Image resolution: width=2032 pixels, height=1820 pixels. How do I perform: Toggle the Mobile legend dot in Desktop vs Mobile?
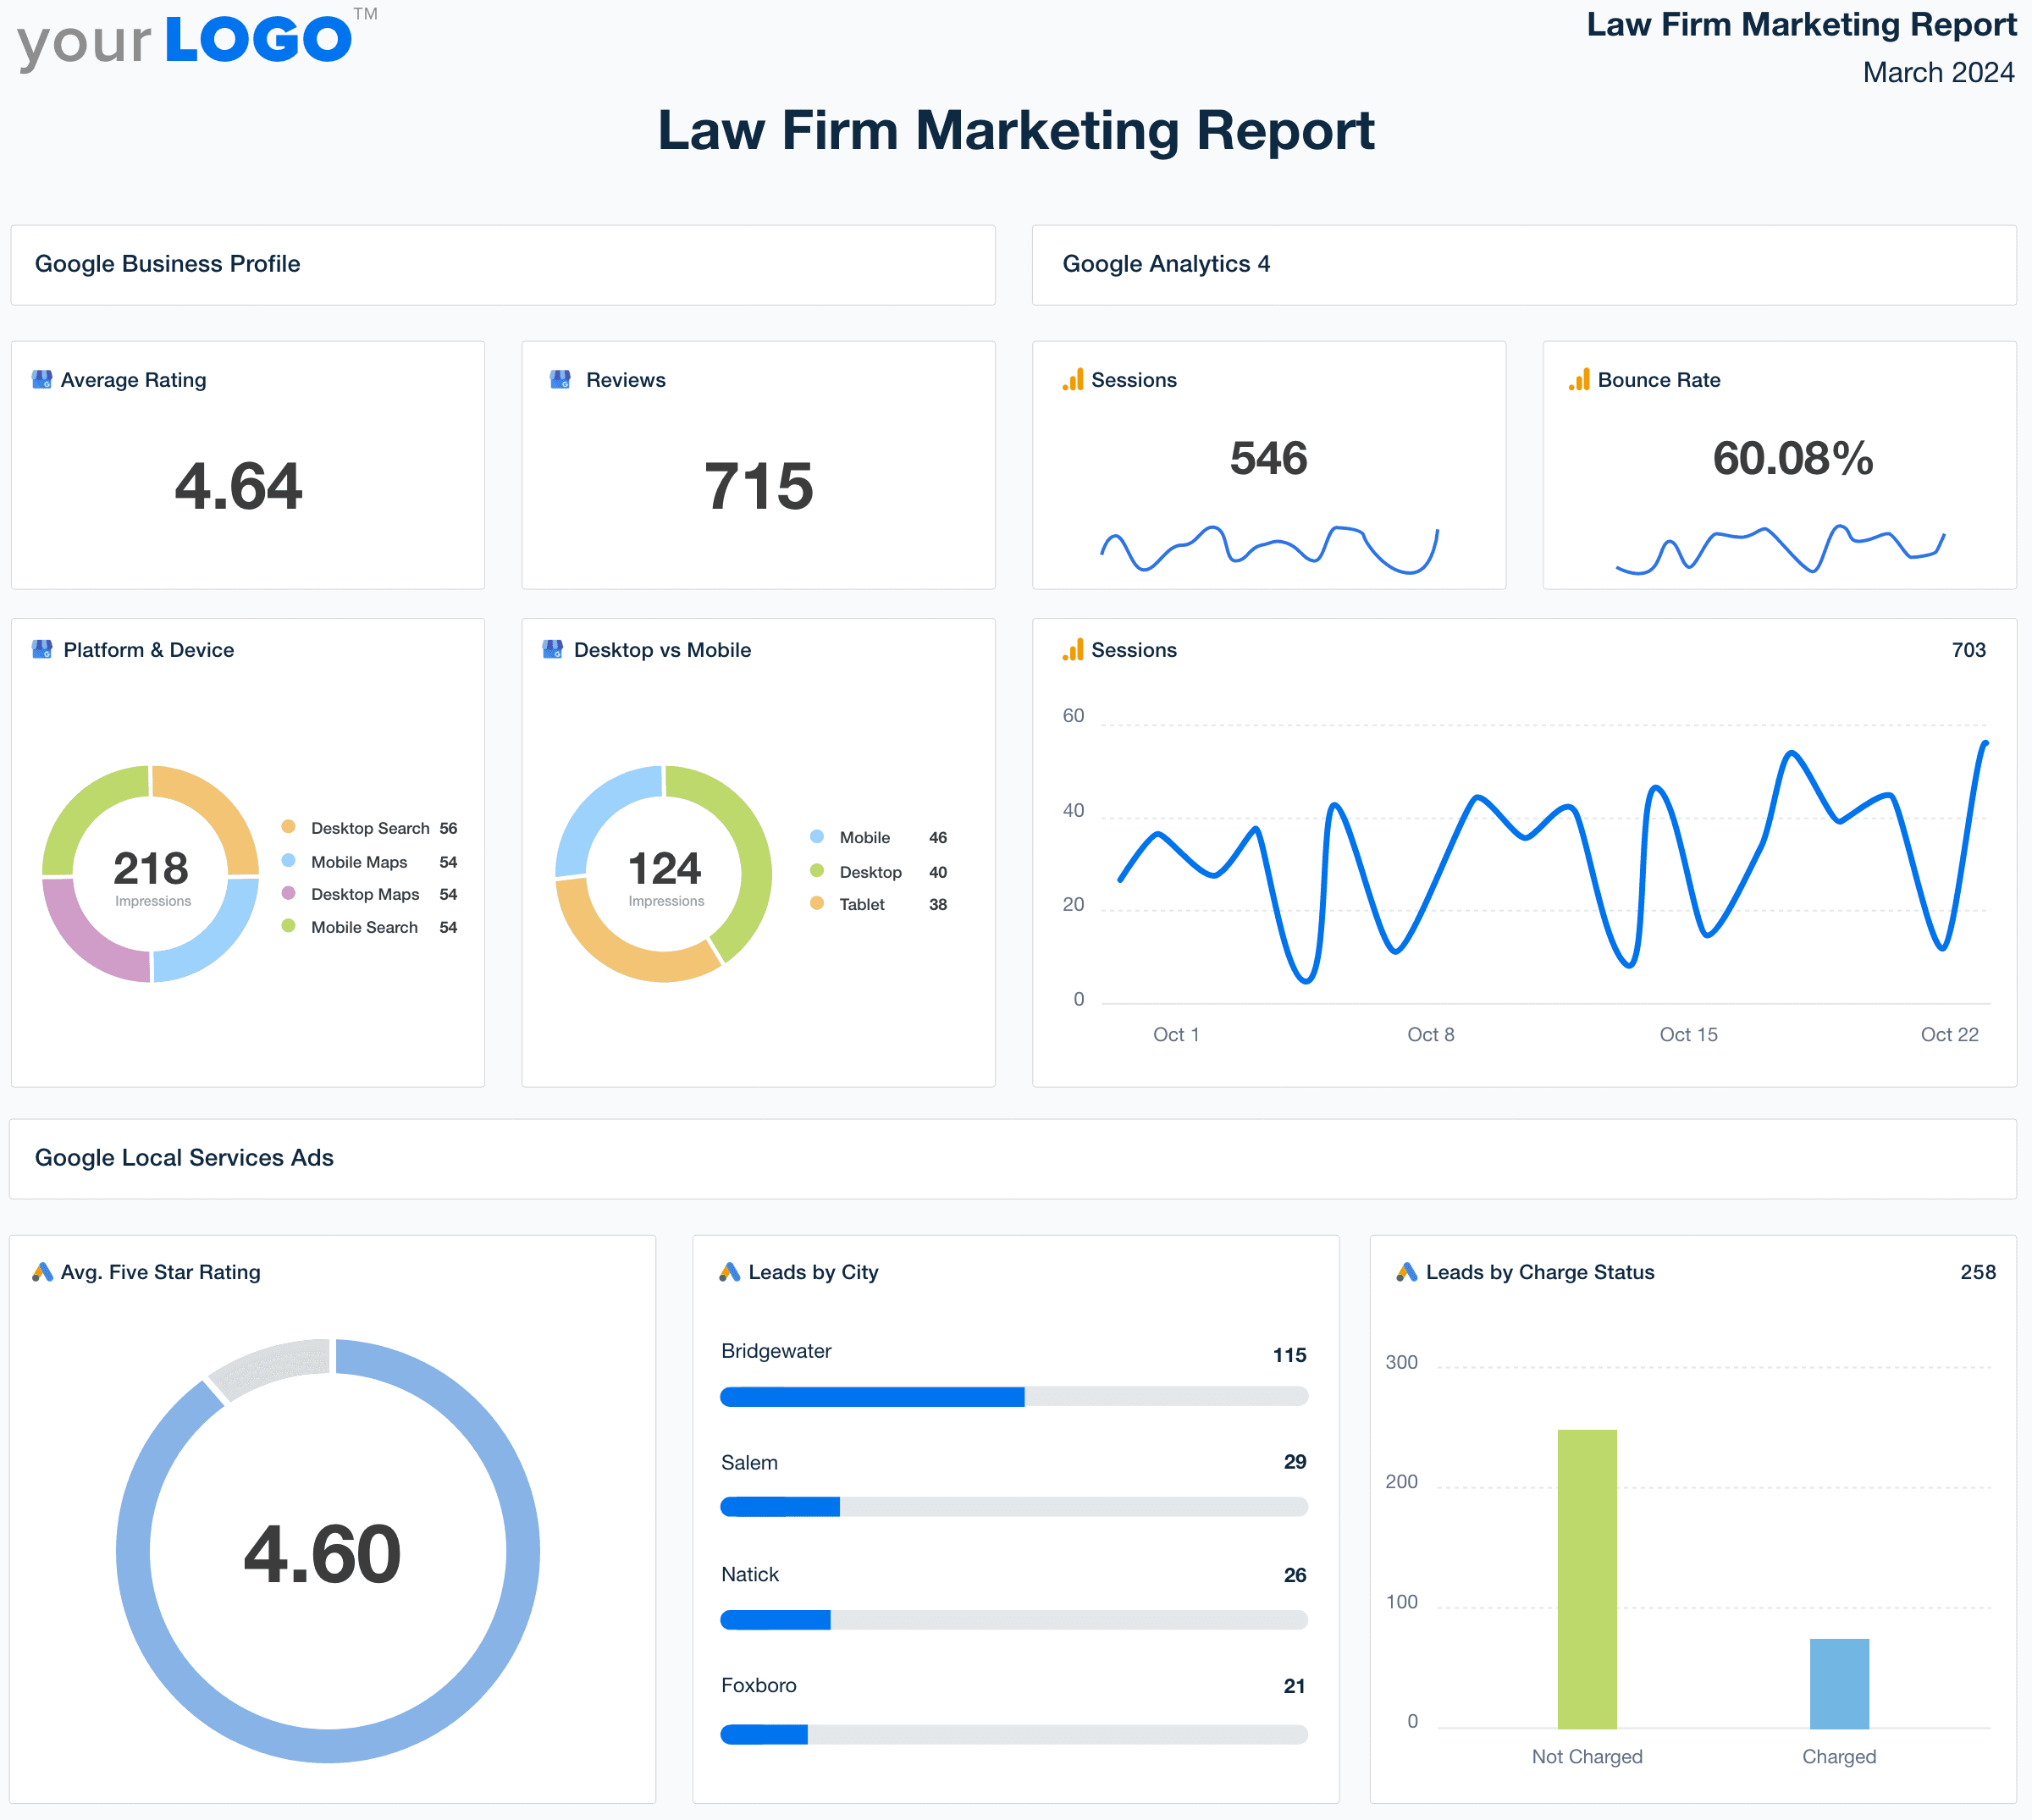(x=818, y=837)
